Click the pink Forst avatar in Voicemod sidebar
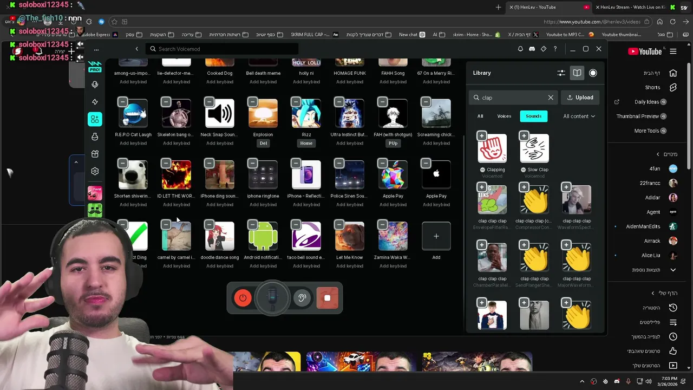693x390 pixels. [95, 193]
